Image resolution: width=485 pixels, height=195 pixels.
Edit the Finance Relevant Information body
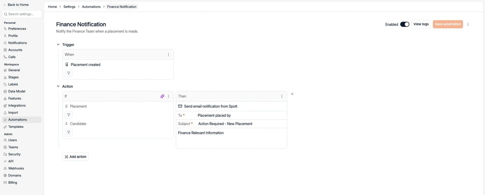tap(232, 138)
